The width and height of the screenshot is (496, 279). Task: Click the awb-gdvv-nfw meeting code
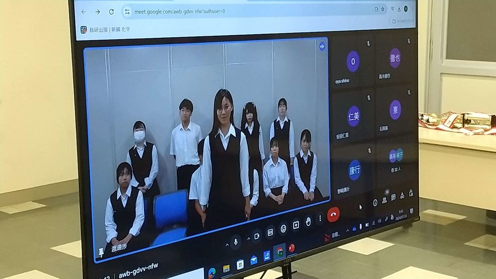[138, 271]
